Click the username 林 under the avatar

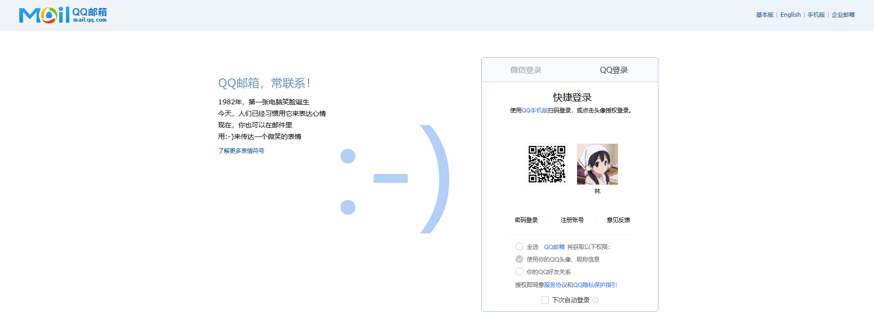tap(597, 191)
